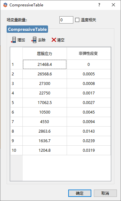Select row header 4

[16, 93]
